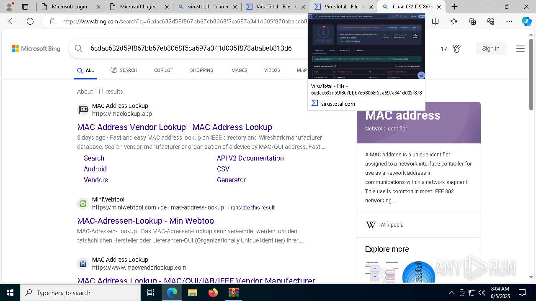Viewport: 536px width, 301px height.
Task: Select the ALL search tab
Action: coord(85,70)
